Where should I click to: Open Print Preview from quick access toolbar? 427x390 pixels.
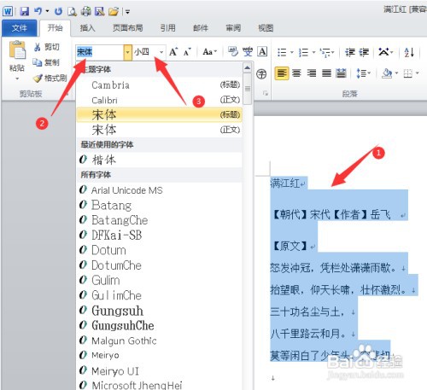coord(72,11)
